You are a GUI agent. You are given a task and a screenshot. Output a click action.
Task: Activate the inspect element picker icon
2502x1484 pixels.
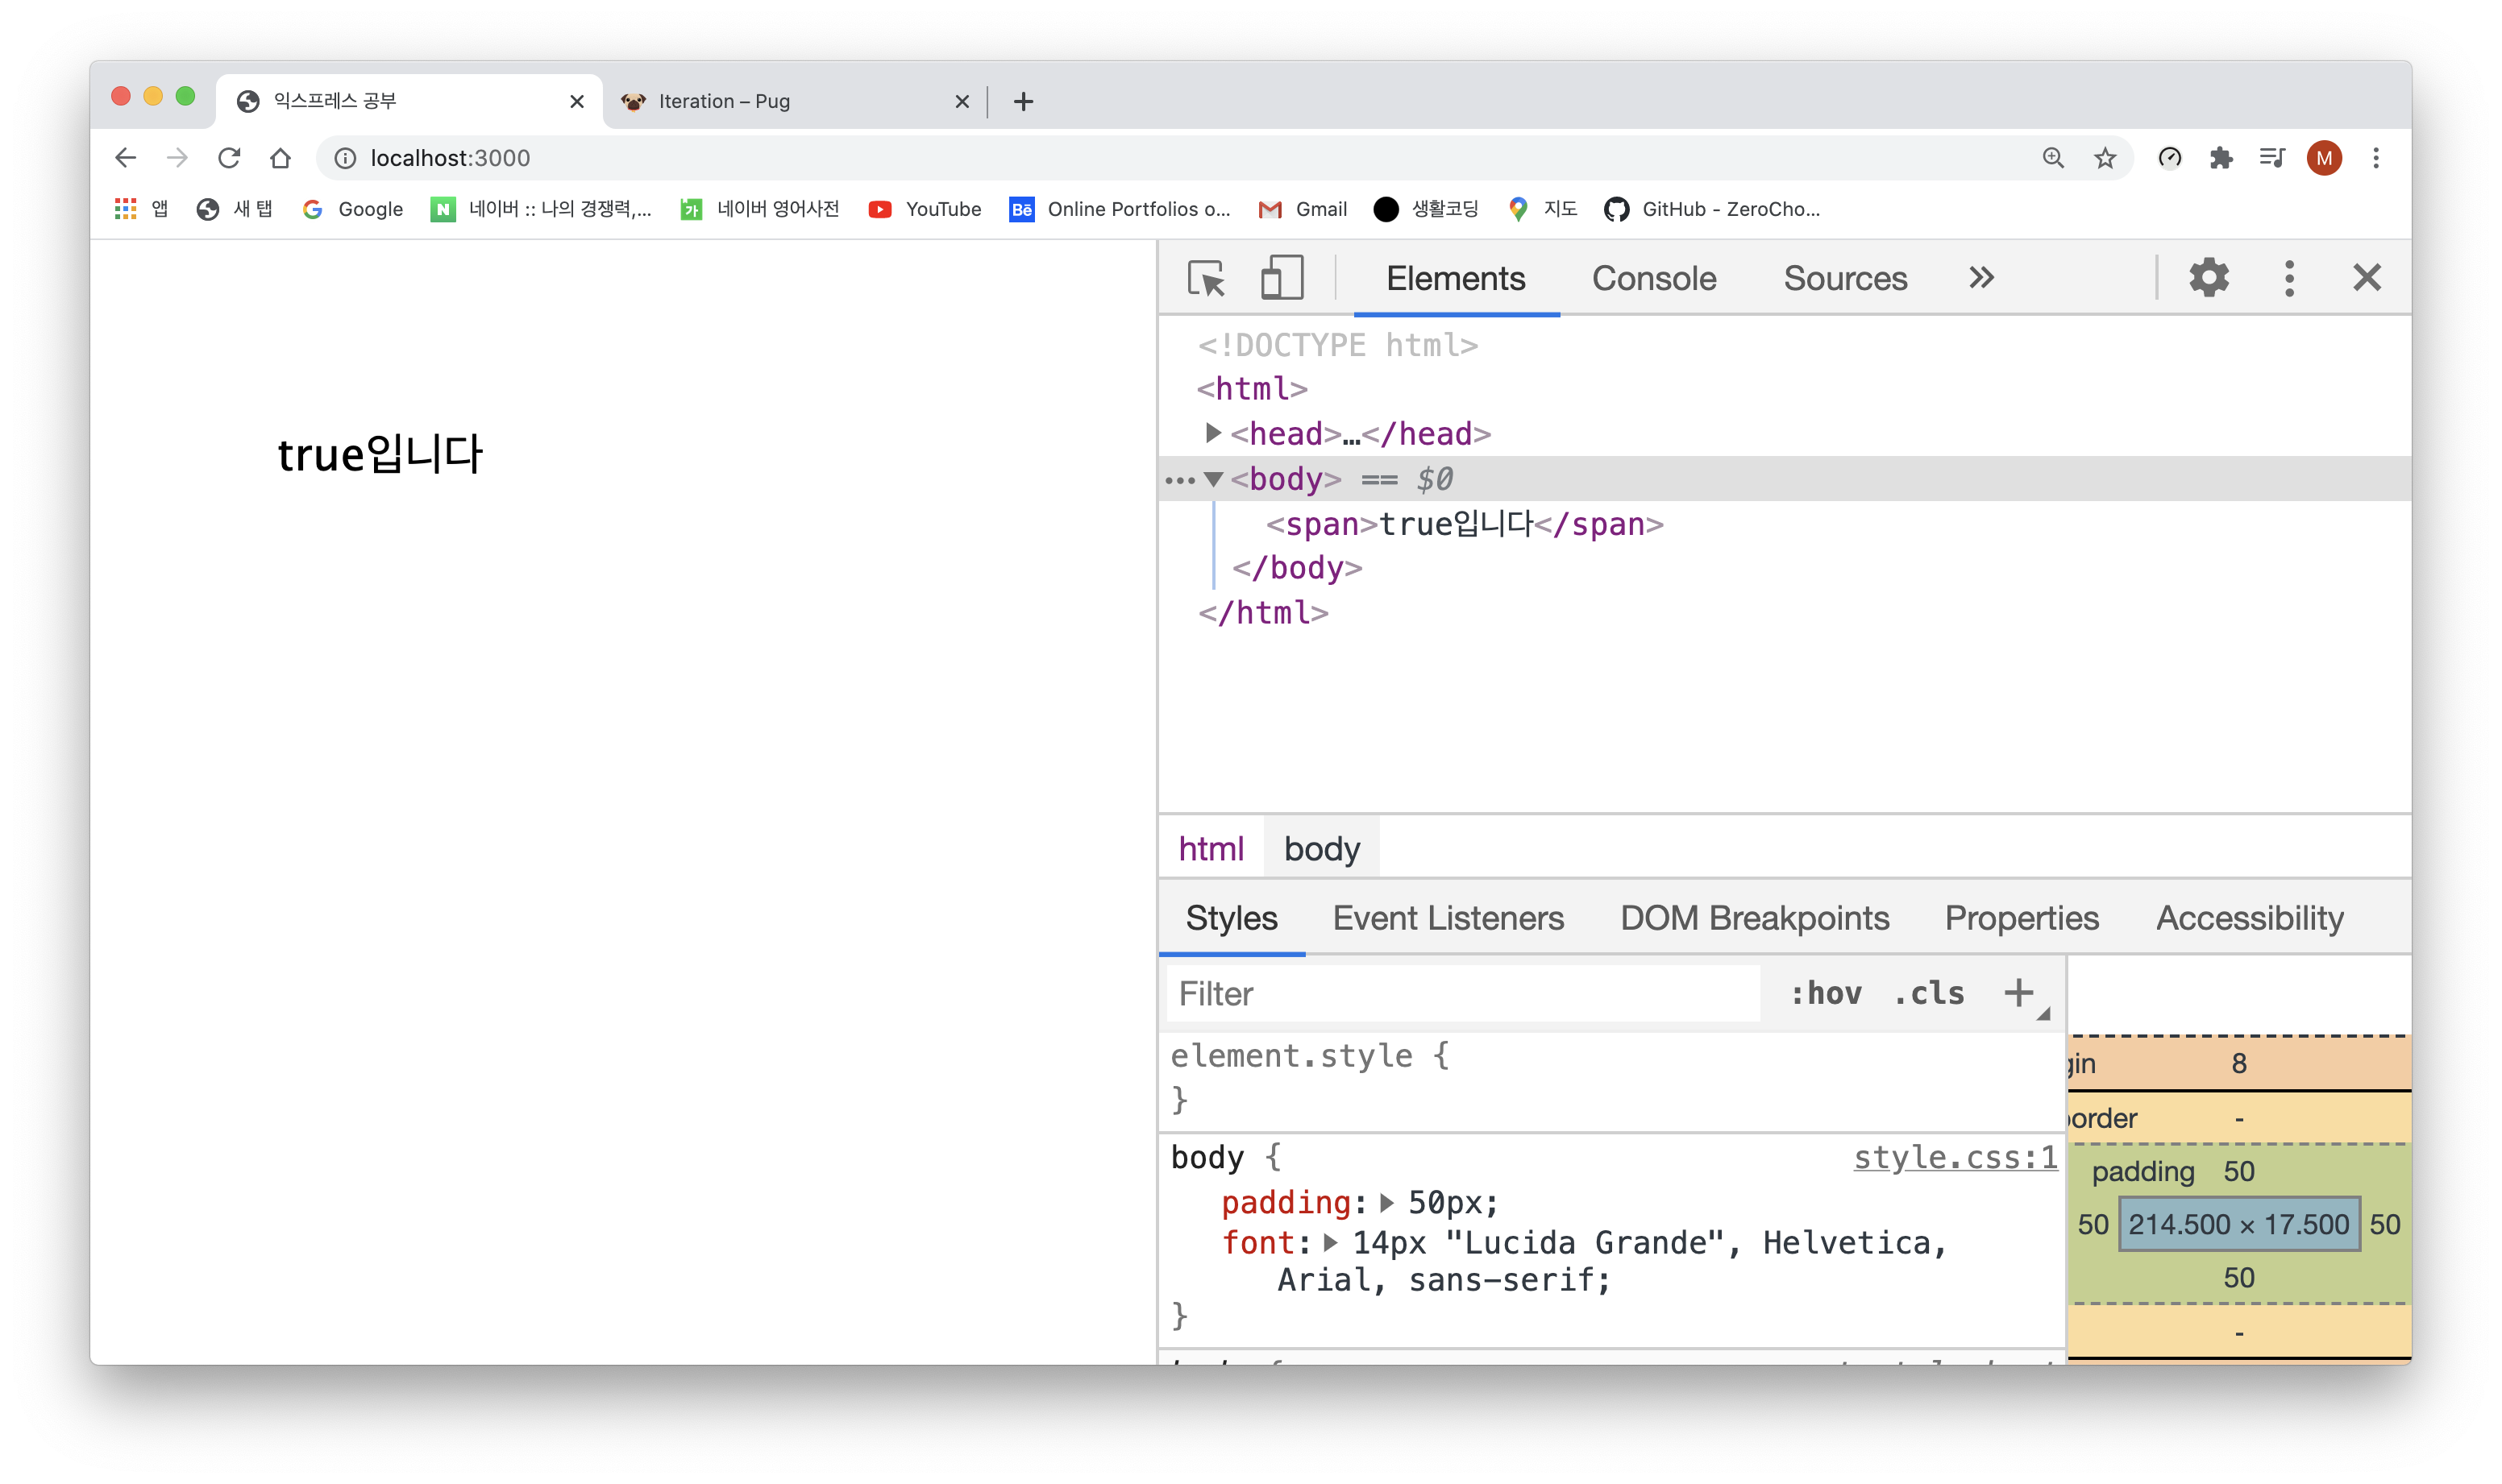(1206, 278)
